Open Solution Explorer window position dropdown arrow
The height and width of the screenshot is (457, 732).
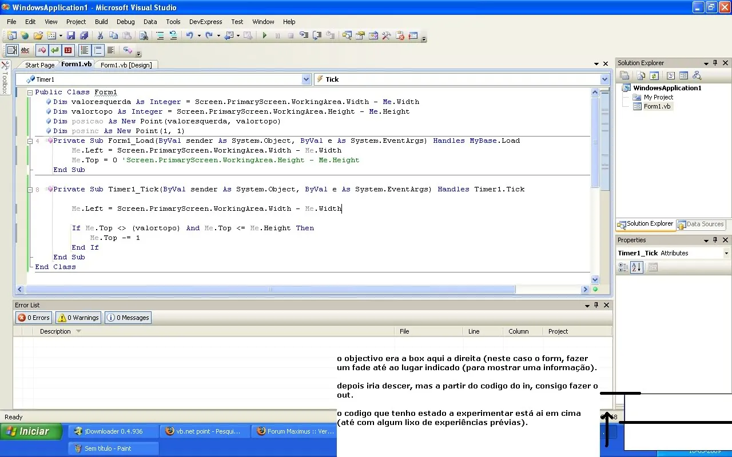tap(706, 63)
